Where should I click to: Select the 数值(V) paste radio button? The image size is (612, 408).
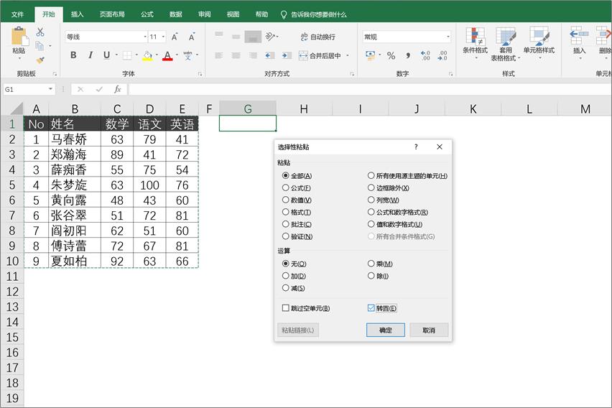pyautogui.click(x=286, y=200)
